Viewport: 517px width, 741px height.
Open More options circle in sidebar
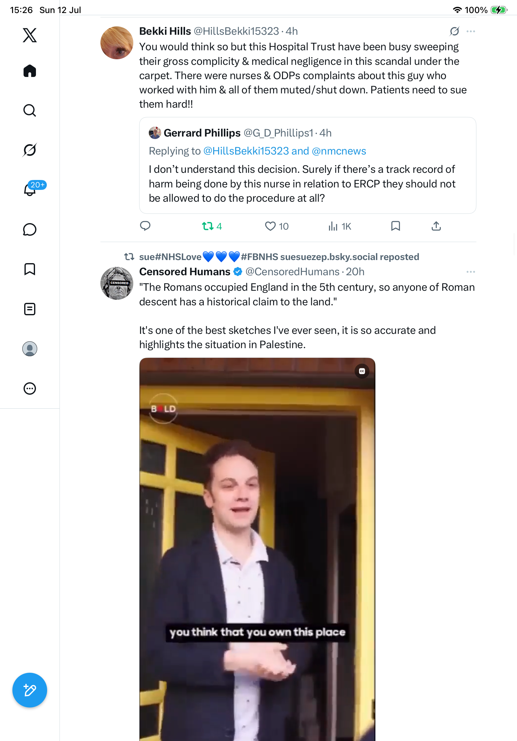30,388
